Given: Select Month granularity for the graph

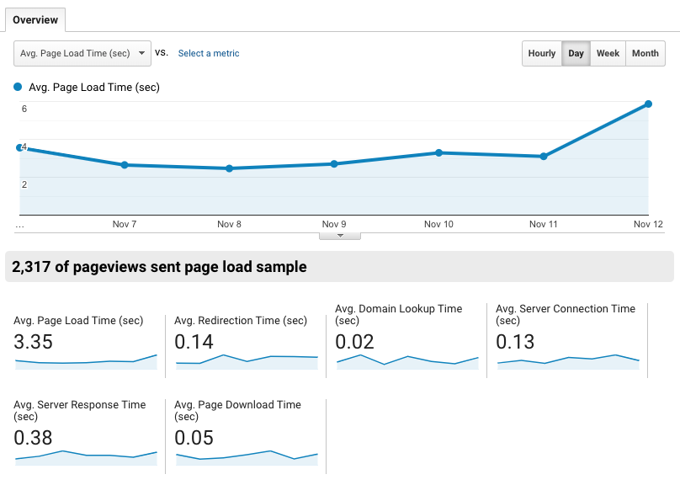Looking at the screenshot, I should pos(645,53).
